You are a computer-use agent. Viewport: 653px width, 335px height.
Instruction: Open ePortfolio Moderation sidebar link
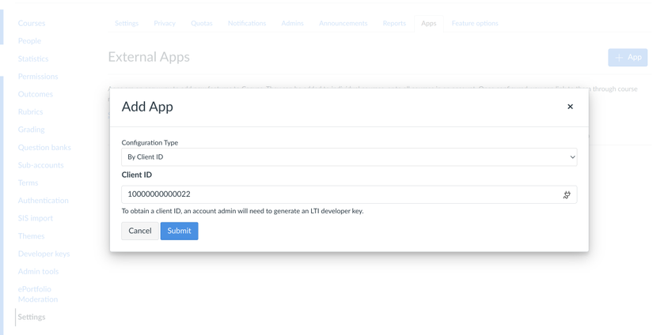(x=37, y=294)
